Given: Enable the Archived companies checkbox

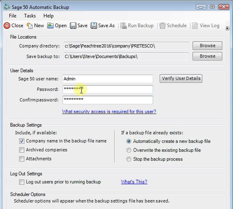Looking at the screenshot, I should 22,150.
